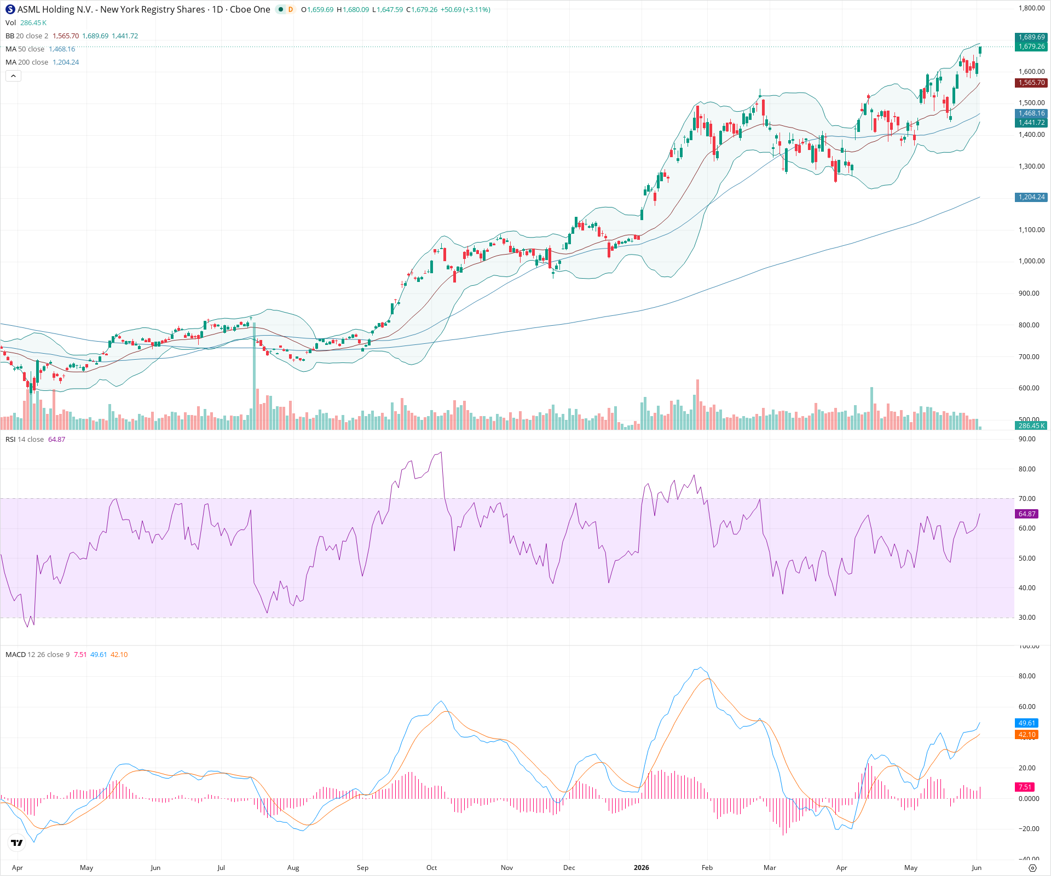This screenshot has width=1051, height=876.
Task: Click the ASML symbol logo icon
Action: [x=10, y=9]
